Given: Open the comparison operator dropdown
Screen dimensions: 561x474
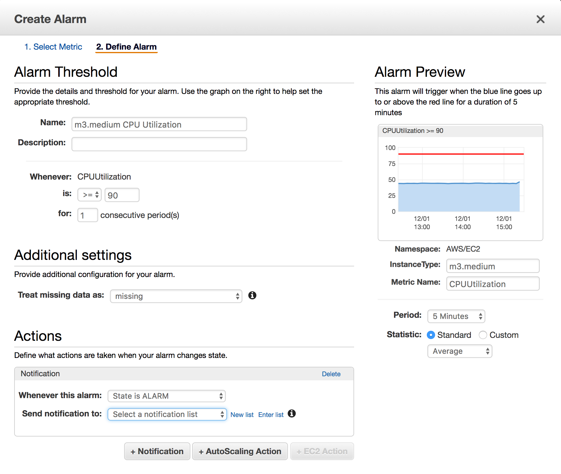Looking at the screenshot, I should pyautogui.click(x=89, y=195).
